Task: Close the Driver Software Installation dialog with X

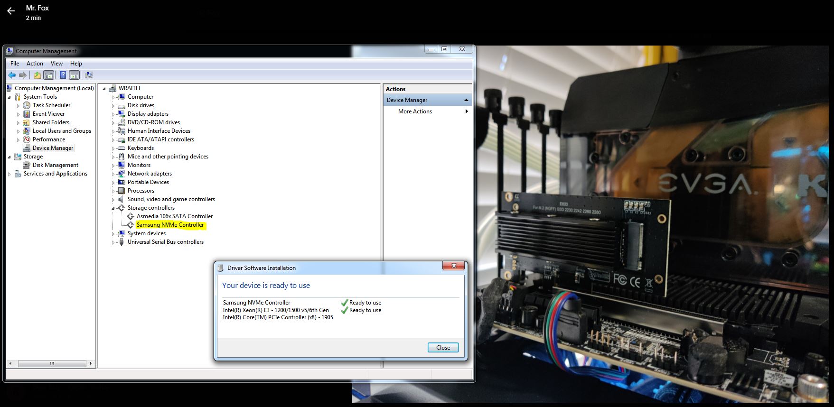Action: pyautogui.click(x=454, y=266)
